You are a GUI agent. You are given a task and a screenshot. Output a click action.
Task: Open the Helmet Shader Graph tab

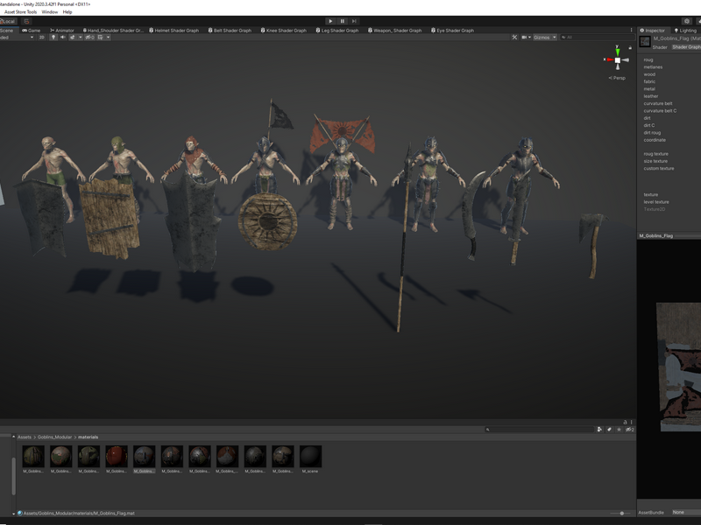[x=173, y=31]
